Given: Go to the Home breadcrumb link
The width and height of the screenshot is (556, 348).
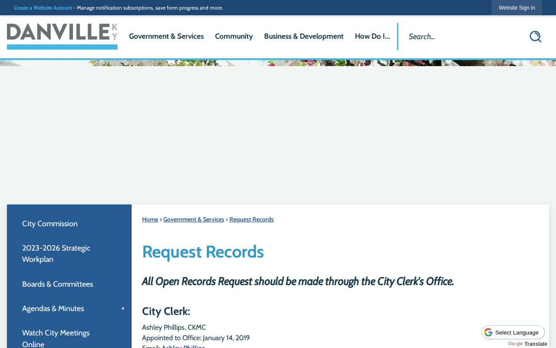Looking at the screenshot, I should [x=150, y=219].
